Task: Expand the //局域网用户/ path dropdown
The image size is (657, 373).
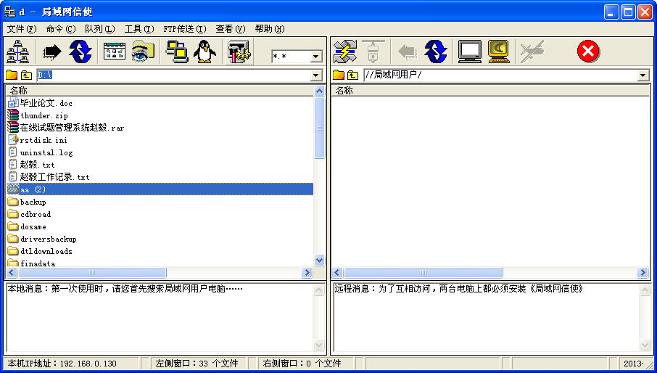Action: click(642, 75)
